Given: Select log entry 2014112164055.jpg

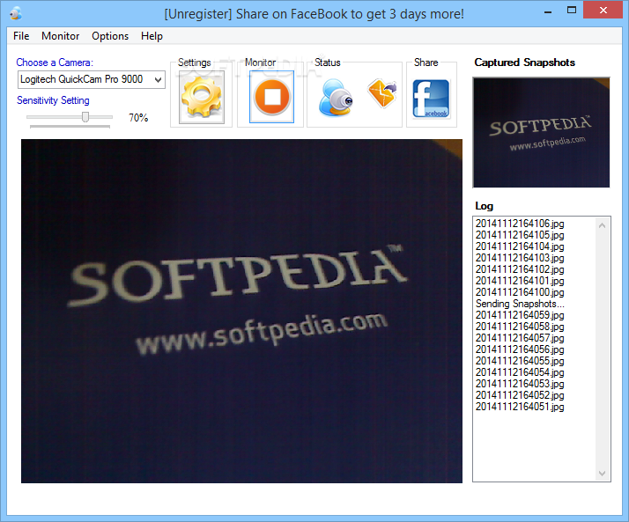Looking at the screenshot, I should (520, 360).
